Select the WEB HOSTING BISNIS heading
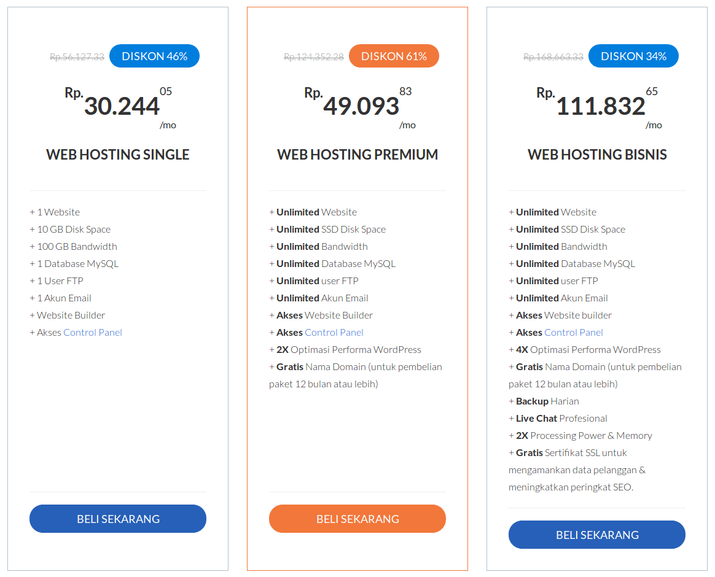 pos(597,155)
